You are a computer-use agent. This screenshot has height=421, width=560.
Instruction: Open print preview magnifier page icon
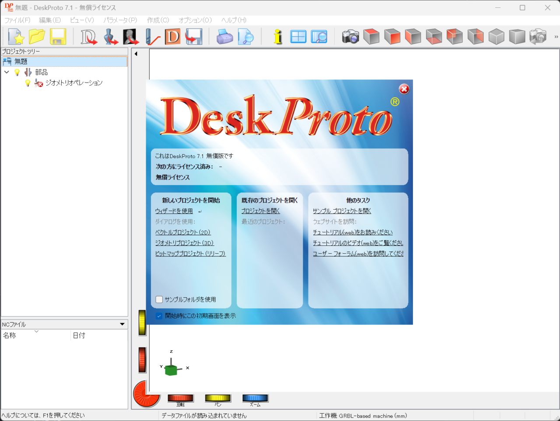[246, 37]
